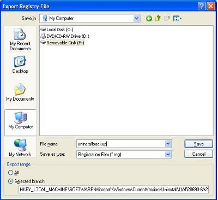218x200 pixels.
Task: Click the help question mark button
Action: [x=202, y=7]
